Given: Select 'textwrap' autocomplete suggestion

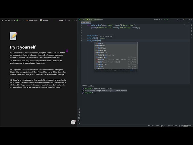Looking at the screenshot, I should (116, 50).
